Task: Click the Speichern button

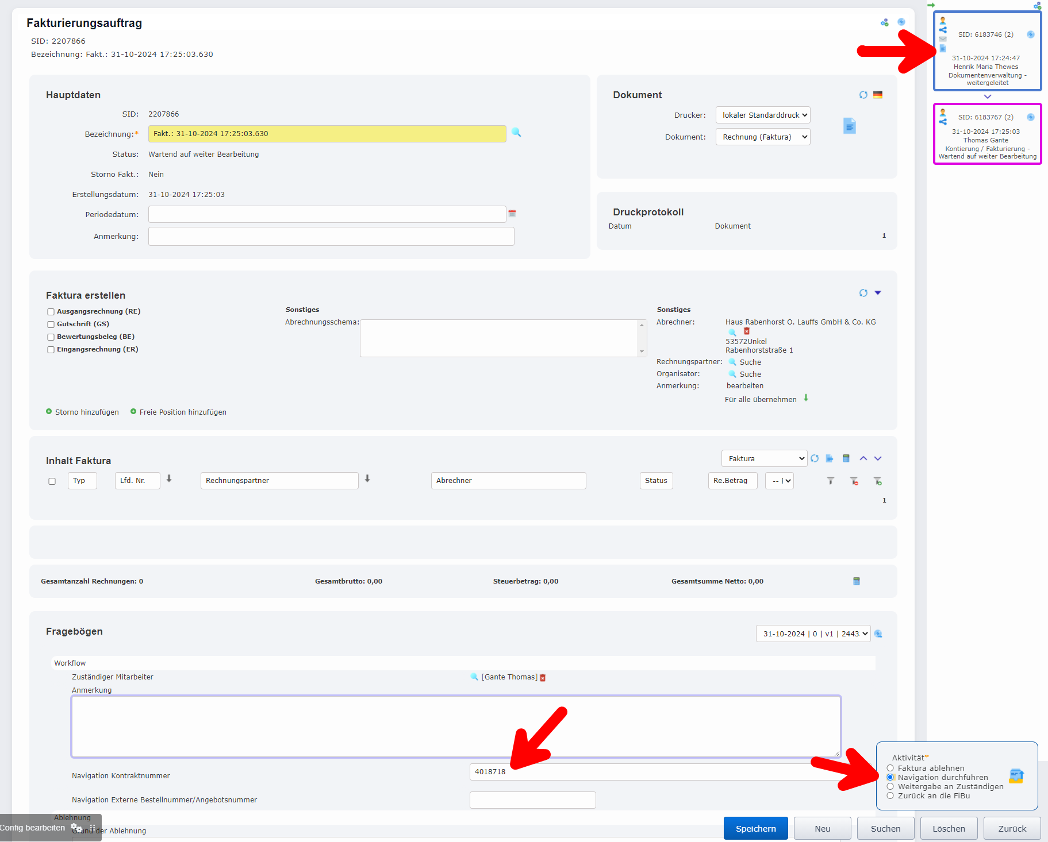Action: point(755,828)
